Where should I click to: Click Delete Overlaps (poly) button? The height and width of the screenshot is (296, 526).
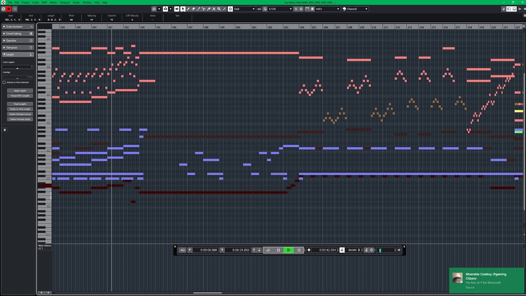(x=20, y=119)
